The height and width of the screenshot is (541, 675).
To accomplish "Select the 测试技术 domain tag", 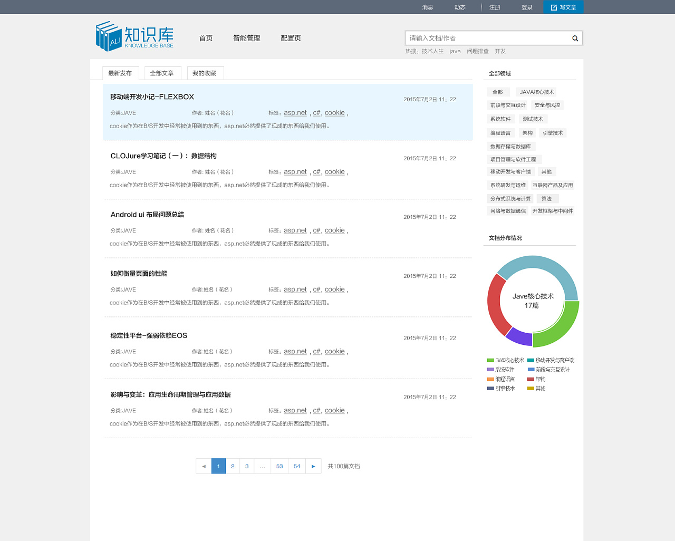I will 533,119.
